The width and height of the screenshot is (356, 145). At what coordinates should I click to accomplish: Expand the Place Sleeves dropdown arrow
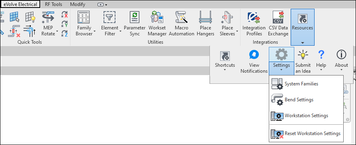237,31
